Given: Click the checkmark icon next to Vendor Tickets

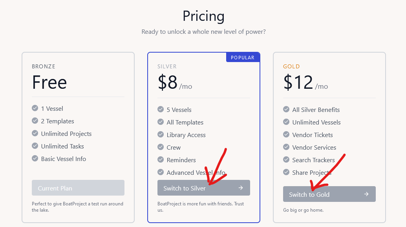Looking at the screenshot, I should pyautogui.click(x=286, y=134).
